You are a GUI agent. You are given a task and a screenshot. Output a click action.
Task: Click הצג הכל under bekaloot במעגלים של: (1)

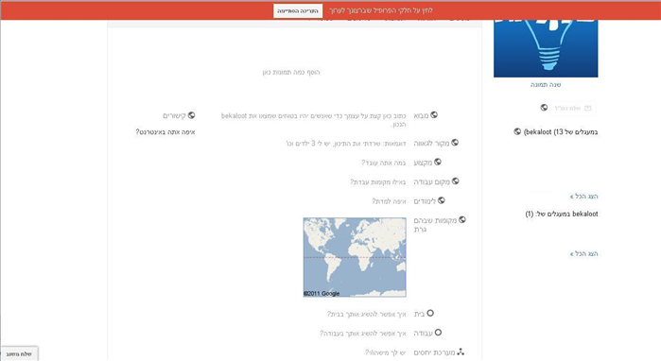pyautogui.click(x=583, y=253)
